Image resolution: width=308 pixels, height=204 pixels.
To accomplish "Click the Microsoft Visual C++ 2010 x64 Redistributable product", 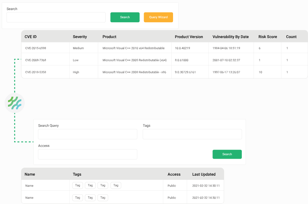I will (x=134, y=48).
